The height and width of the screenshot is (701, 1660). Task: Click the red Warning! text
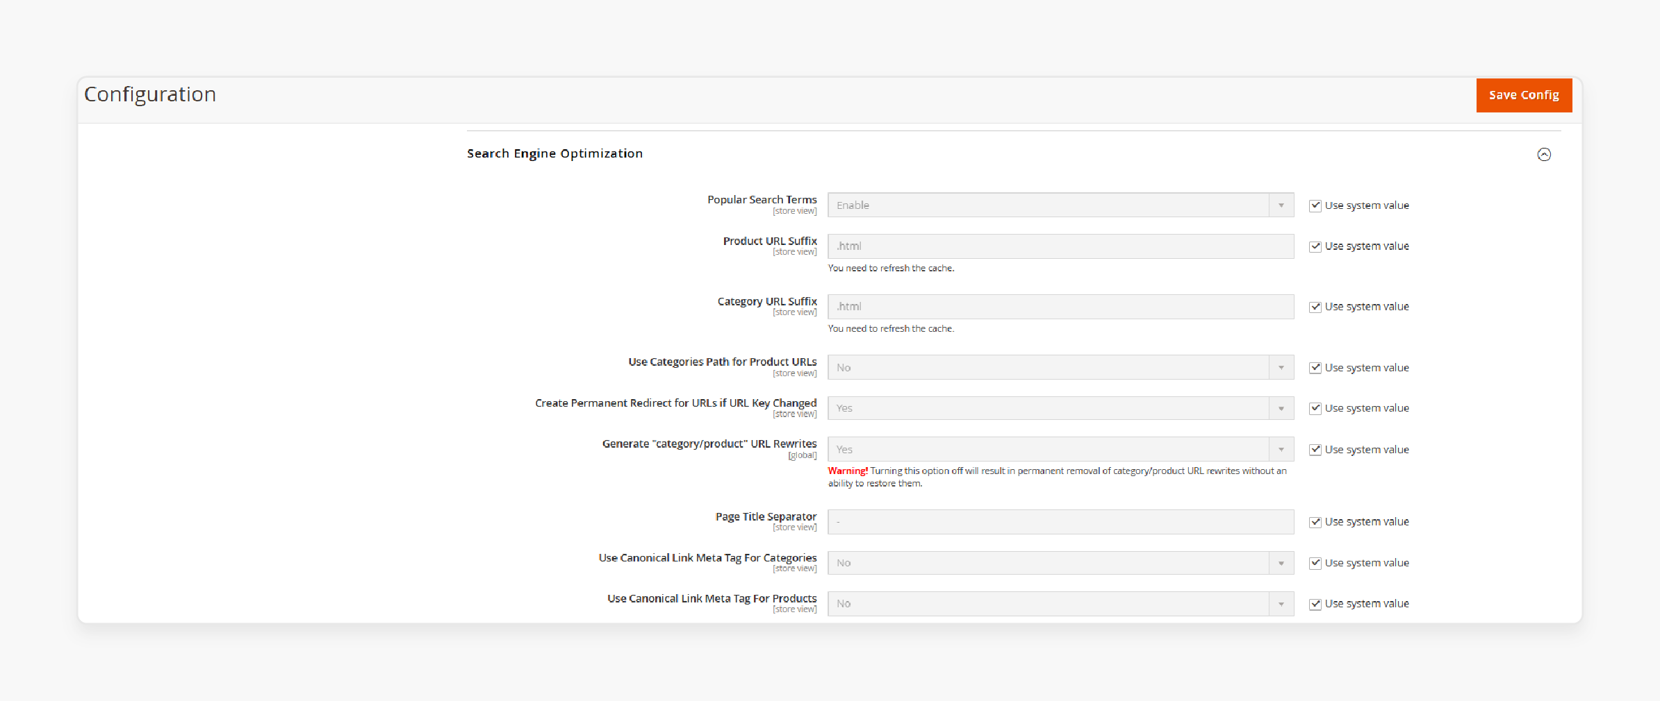tap(848, 471)
